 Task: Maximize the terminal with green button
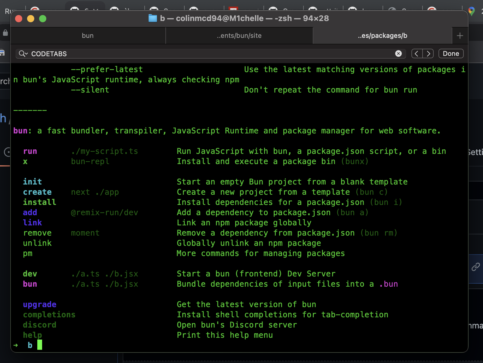click(43, 19)
